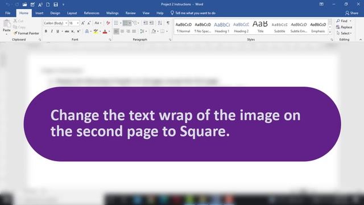Switch to the References tab
The image size is (364, 205).
92,13
